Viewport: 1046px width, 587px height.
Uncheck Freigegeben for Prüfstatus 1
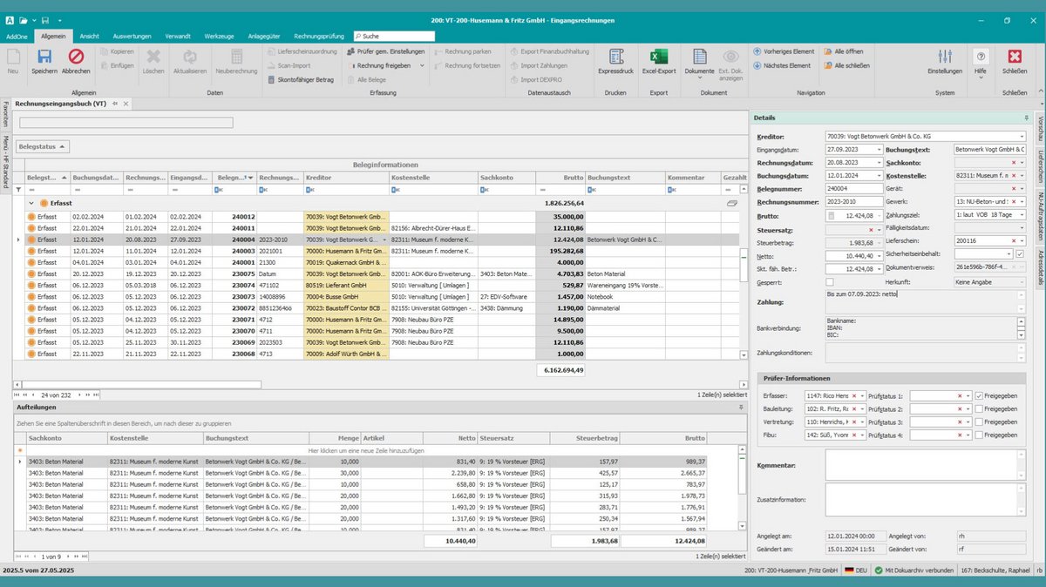979,395
